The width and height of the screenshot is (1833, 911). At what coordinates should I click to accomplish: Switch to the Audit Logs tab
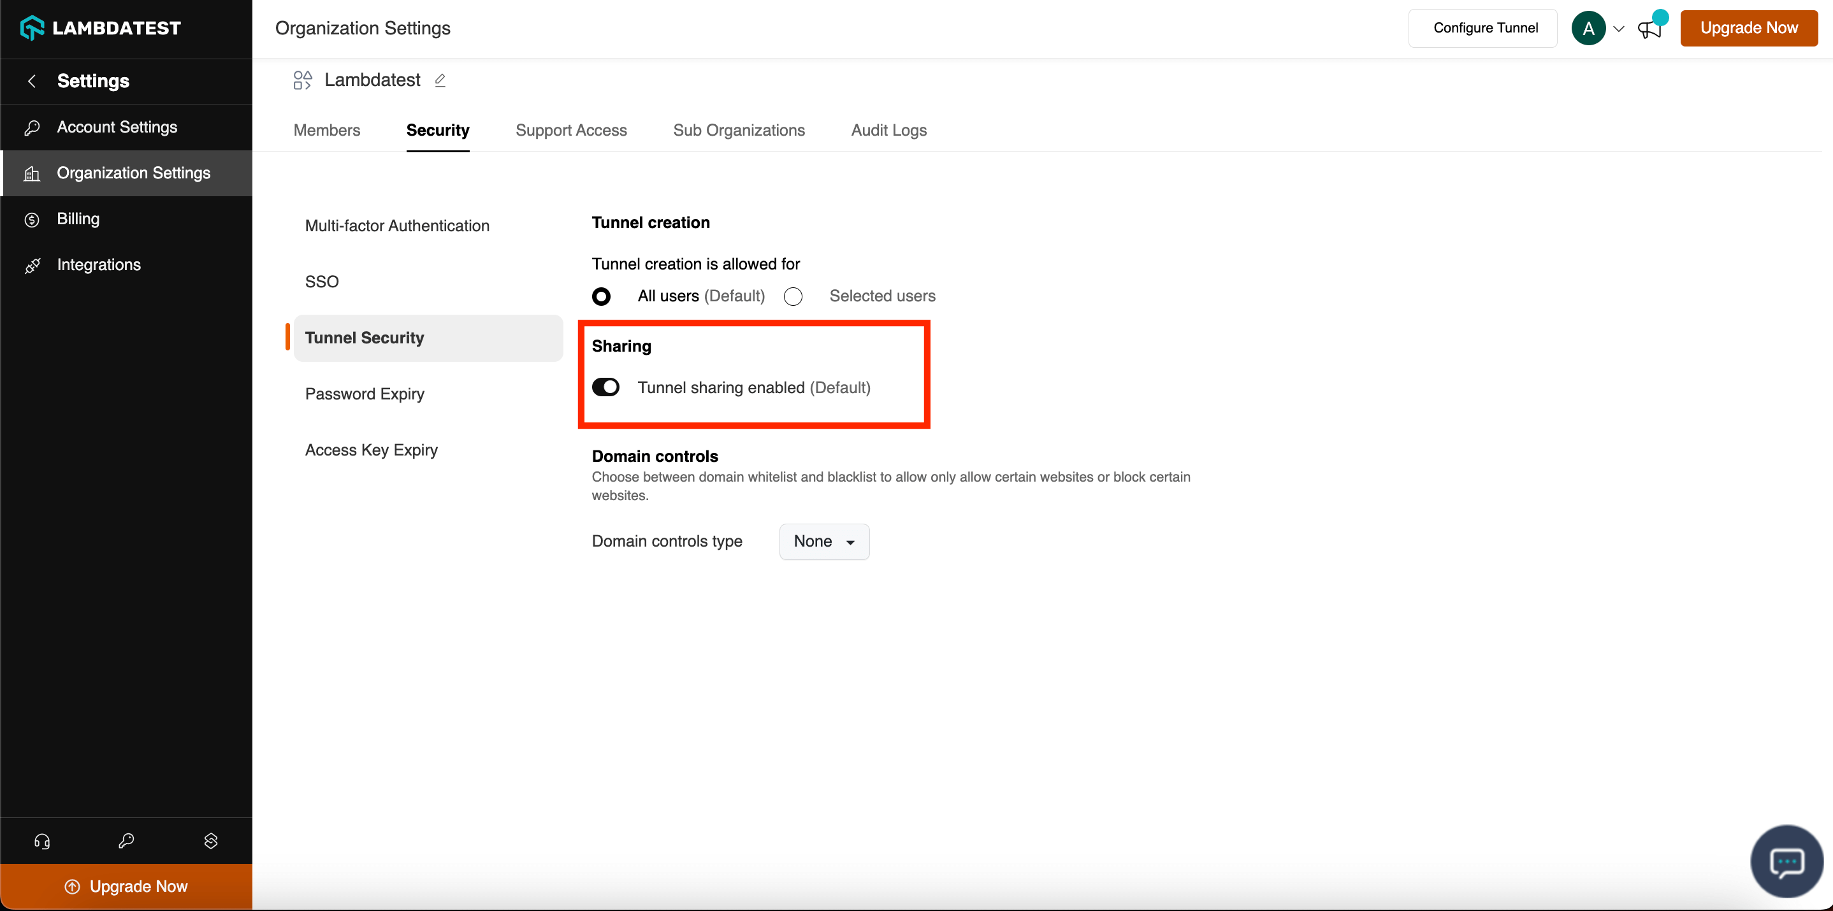(888, 130)
